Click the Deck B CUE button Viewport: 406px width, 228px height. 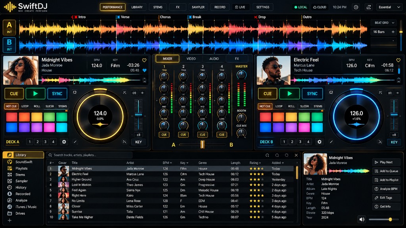point(268,93)
